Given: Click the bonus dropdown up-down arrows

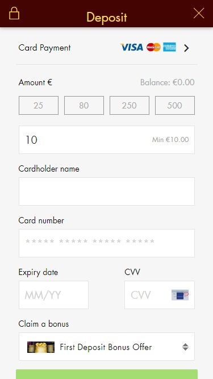Looking at the screenshot, I should click(x=185, y=347).
